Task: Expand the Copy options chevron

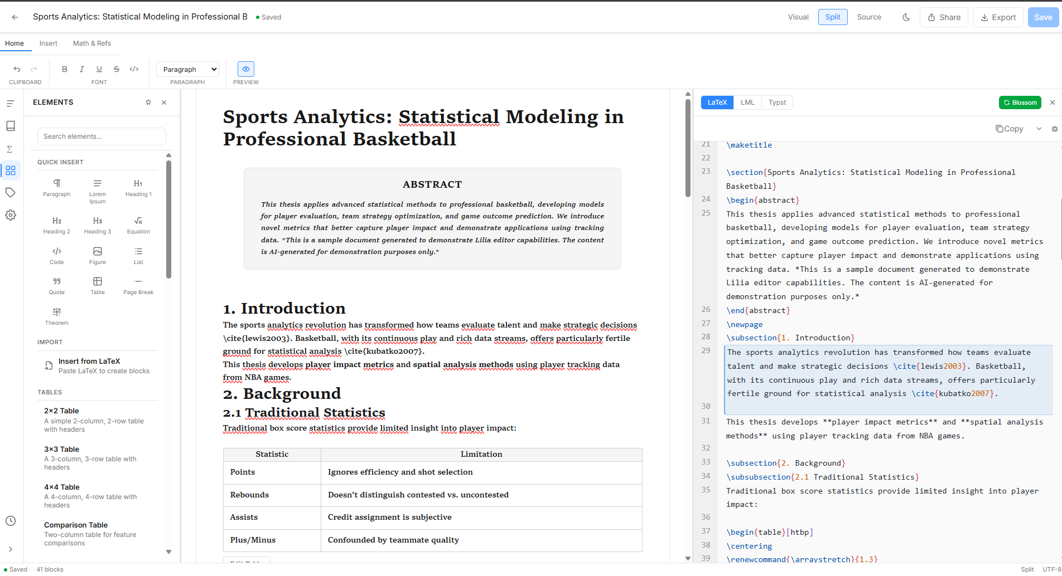Action: (x=1039, y=129)
